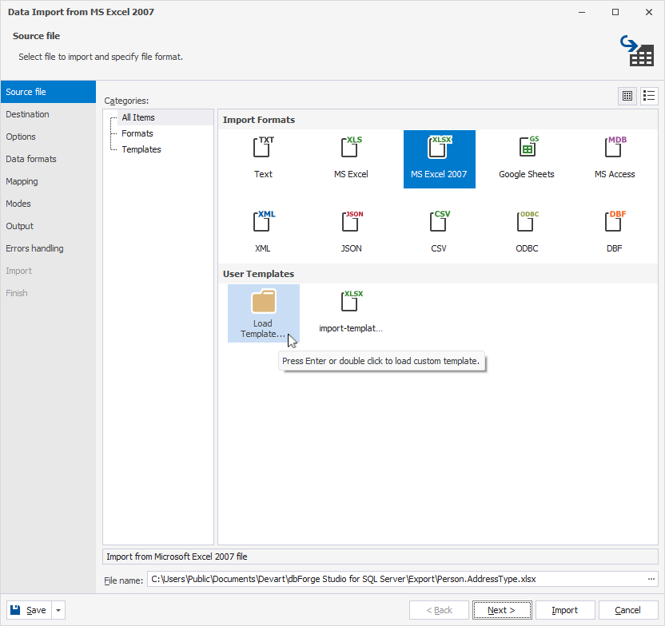Open the Data formats wizard page
The width and height of the screenshot is (665, 626).
[x=48, y=159]
